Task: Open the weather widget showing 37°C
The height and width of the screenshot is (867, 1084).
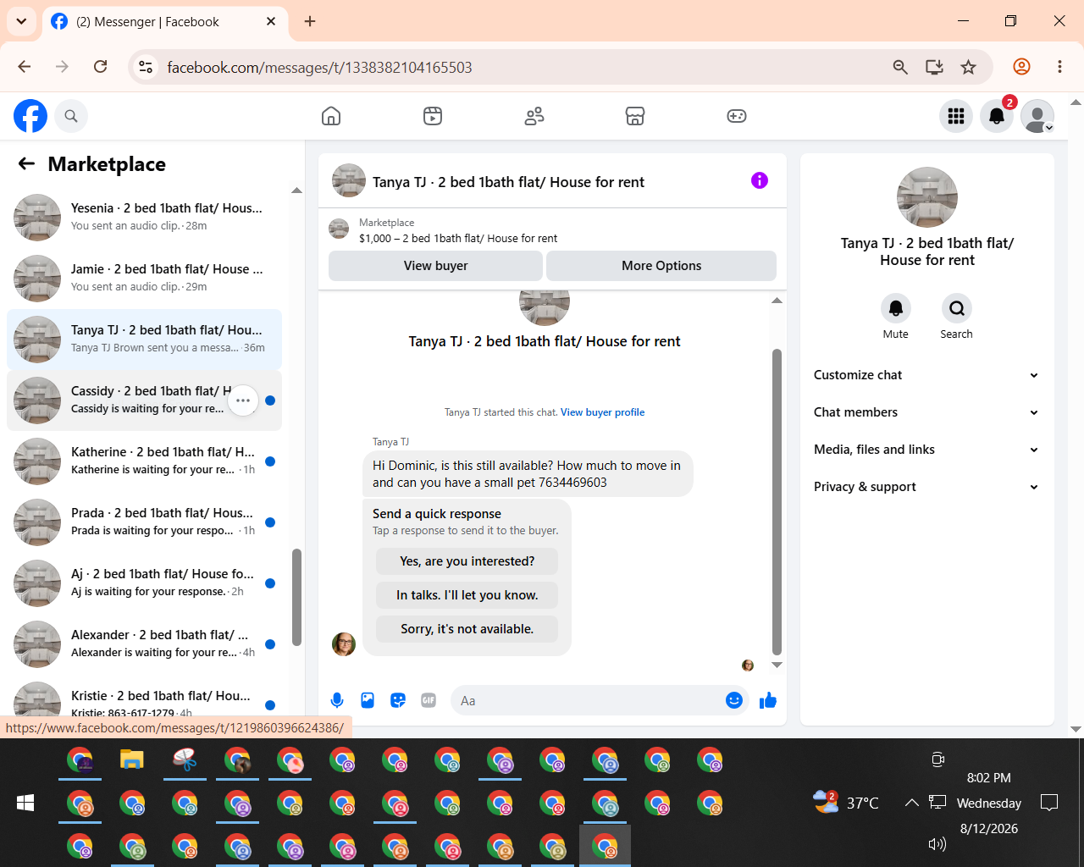Action: (846, 802)
